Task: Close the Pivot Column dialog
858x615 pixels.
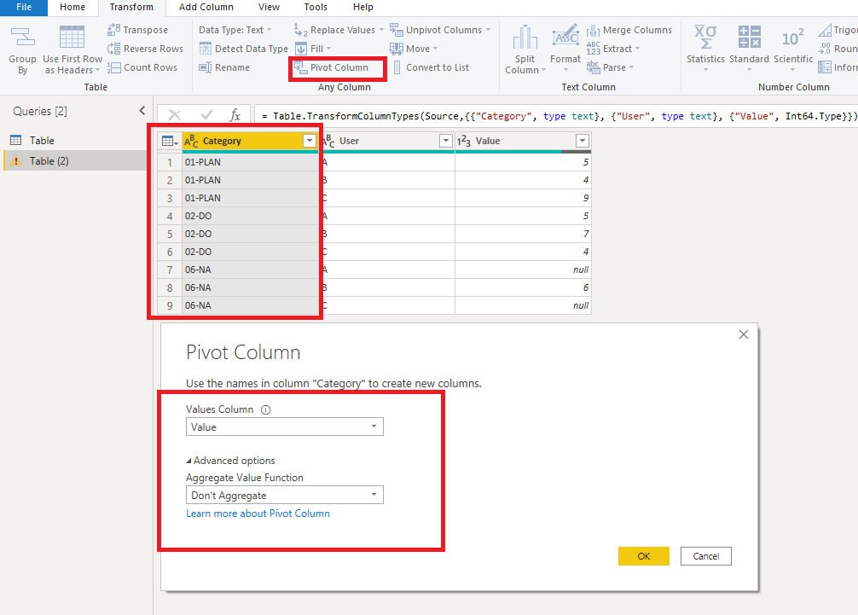Action: (743, 334)
